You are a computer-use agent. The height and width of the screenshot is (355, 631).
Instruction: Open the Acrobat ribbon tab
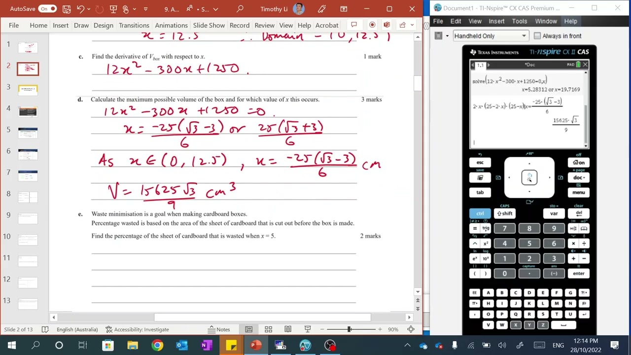pyautogui.click(x=327, y=25)
